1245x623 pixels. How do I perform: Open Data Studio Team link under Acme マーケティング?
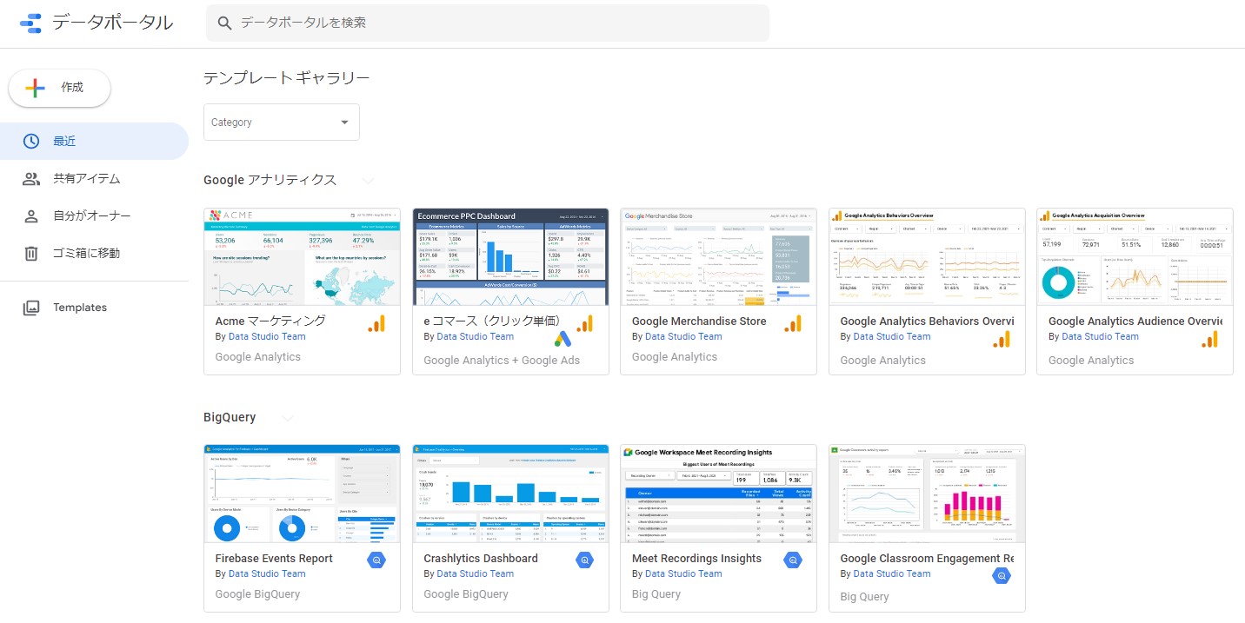[267, 336]
